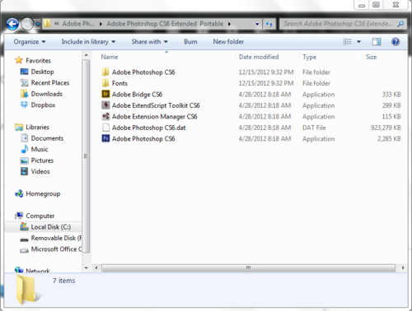Image resolution: width=412 pixels, height=311 pixels.
Task: Select the Adobe Extension Manager CS6 icon
Action: pyautogui.click(x=105, y=116)
